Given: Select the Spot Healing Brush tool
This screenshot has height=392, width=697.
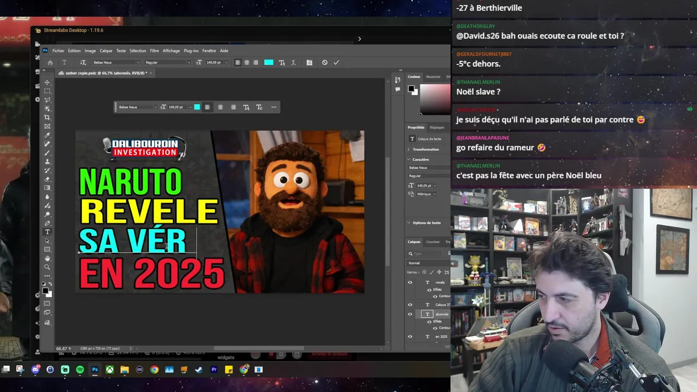Looking at the screenshot, I should 47,144.
